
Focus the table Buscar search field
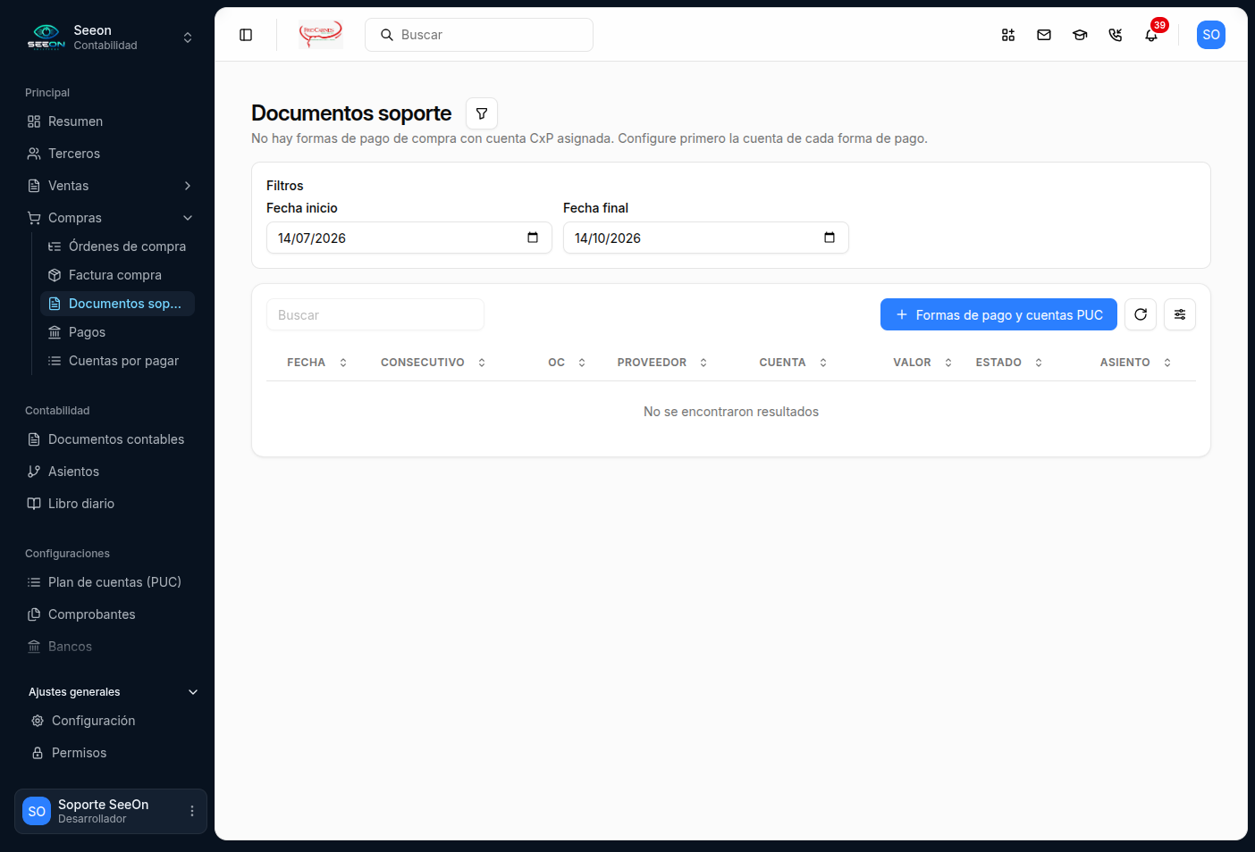coord(375,314)
